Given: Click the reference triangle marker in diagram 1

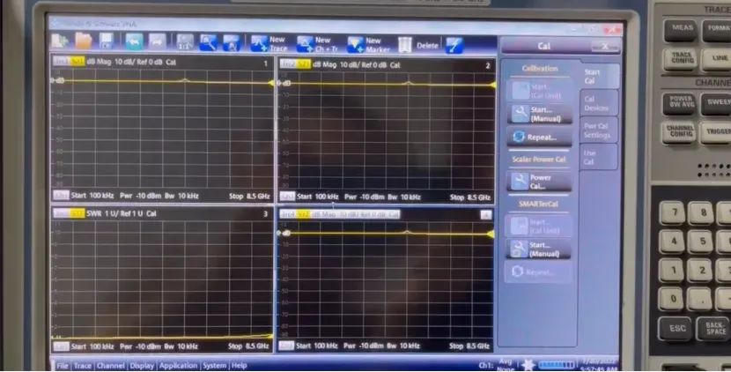Looking at the screenshot, I should (x=271, y=83).
